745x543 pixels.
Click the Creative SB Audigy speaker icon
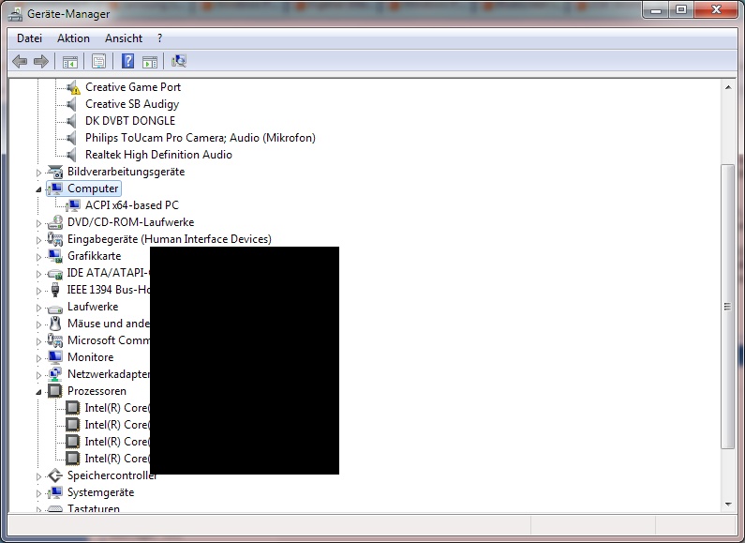point(72,104)
